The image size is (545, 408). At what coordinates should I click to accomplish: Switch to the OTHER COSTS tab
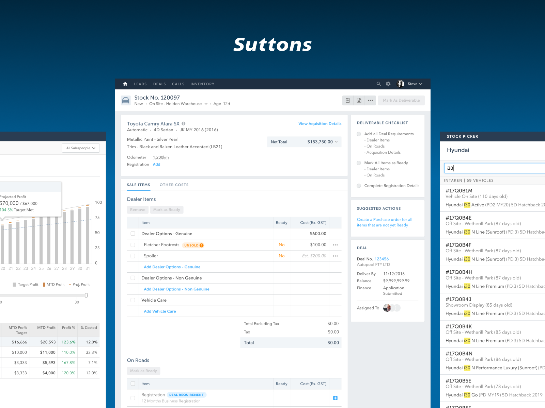[x=174, y=185]
